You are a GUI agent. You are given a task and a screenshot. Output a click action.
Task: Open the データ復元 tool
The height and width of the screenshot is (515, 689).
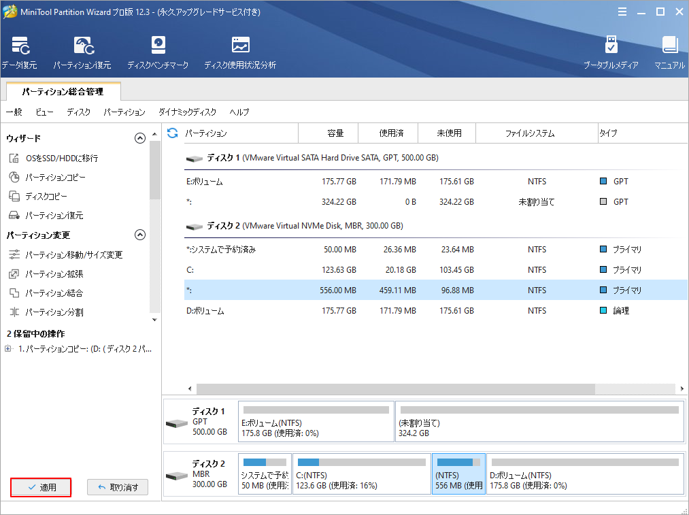pyautogui.click(x=19, y=53)
